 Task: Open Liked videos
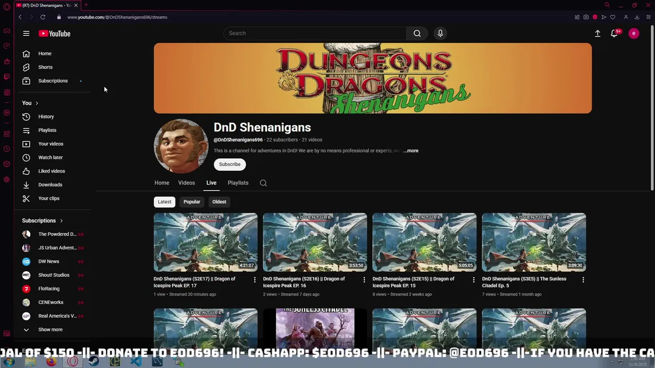52,171
